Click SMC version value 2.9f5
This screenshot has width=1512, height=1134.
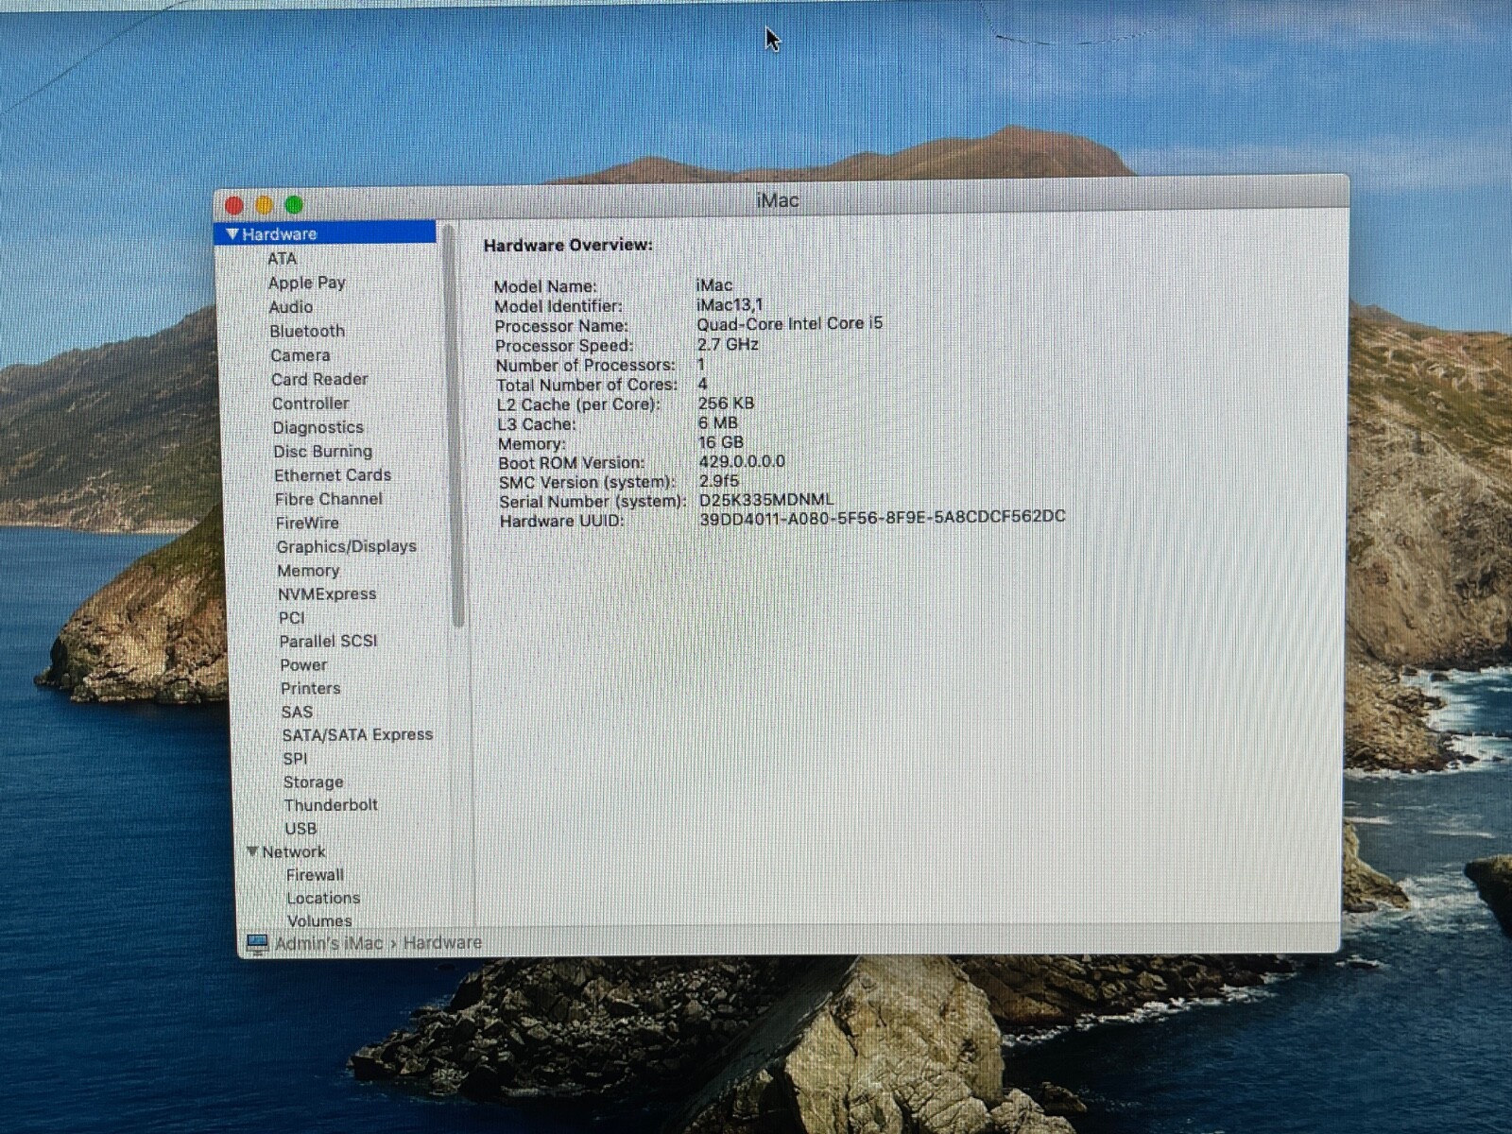tap(719, 481)
